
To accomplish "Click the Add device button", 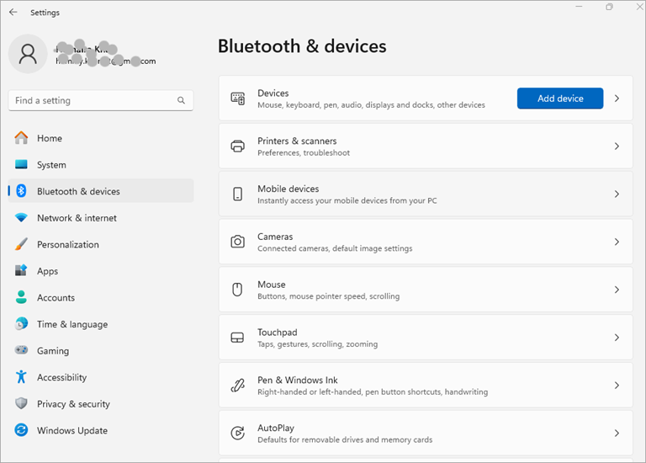I will tap(560, 98).
